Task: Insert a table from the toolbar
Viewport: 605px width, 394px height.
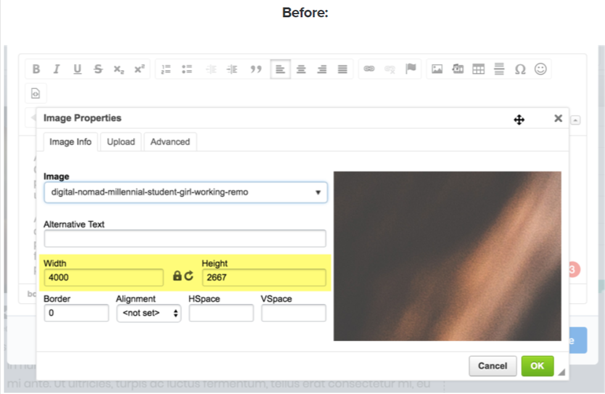Action: pos(478,69)
